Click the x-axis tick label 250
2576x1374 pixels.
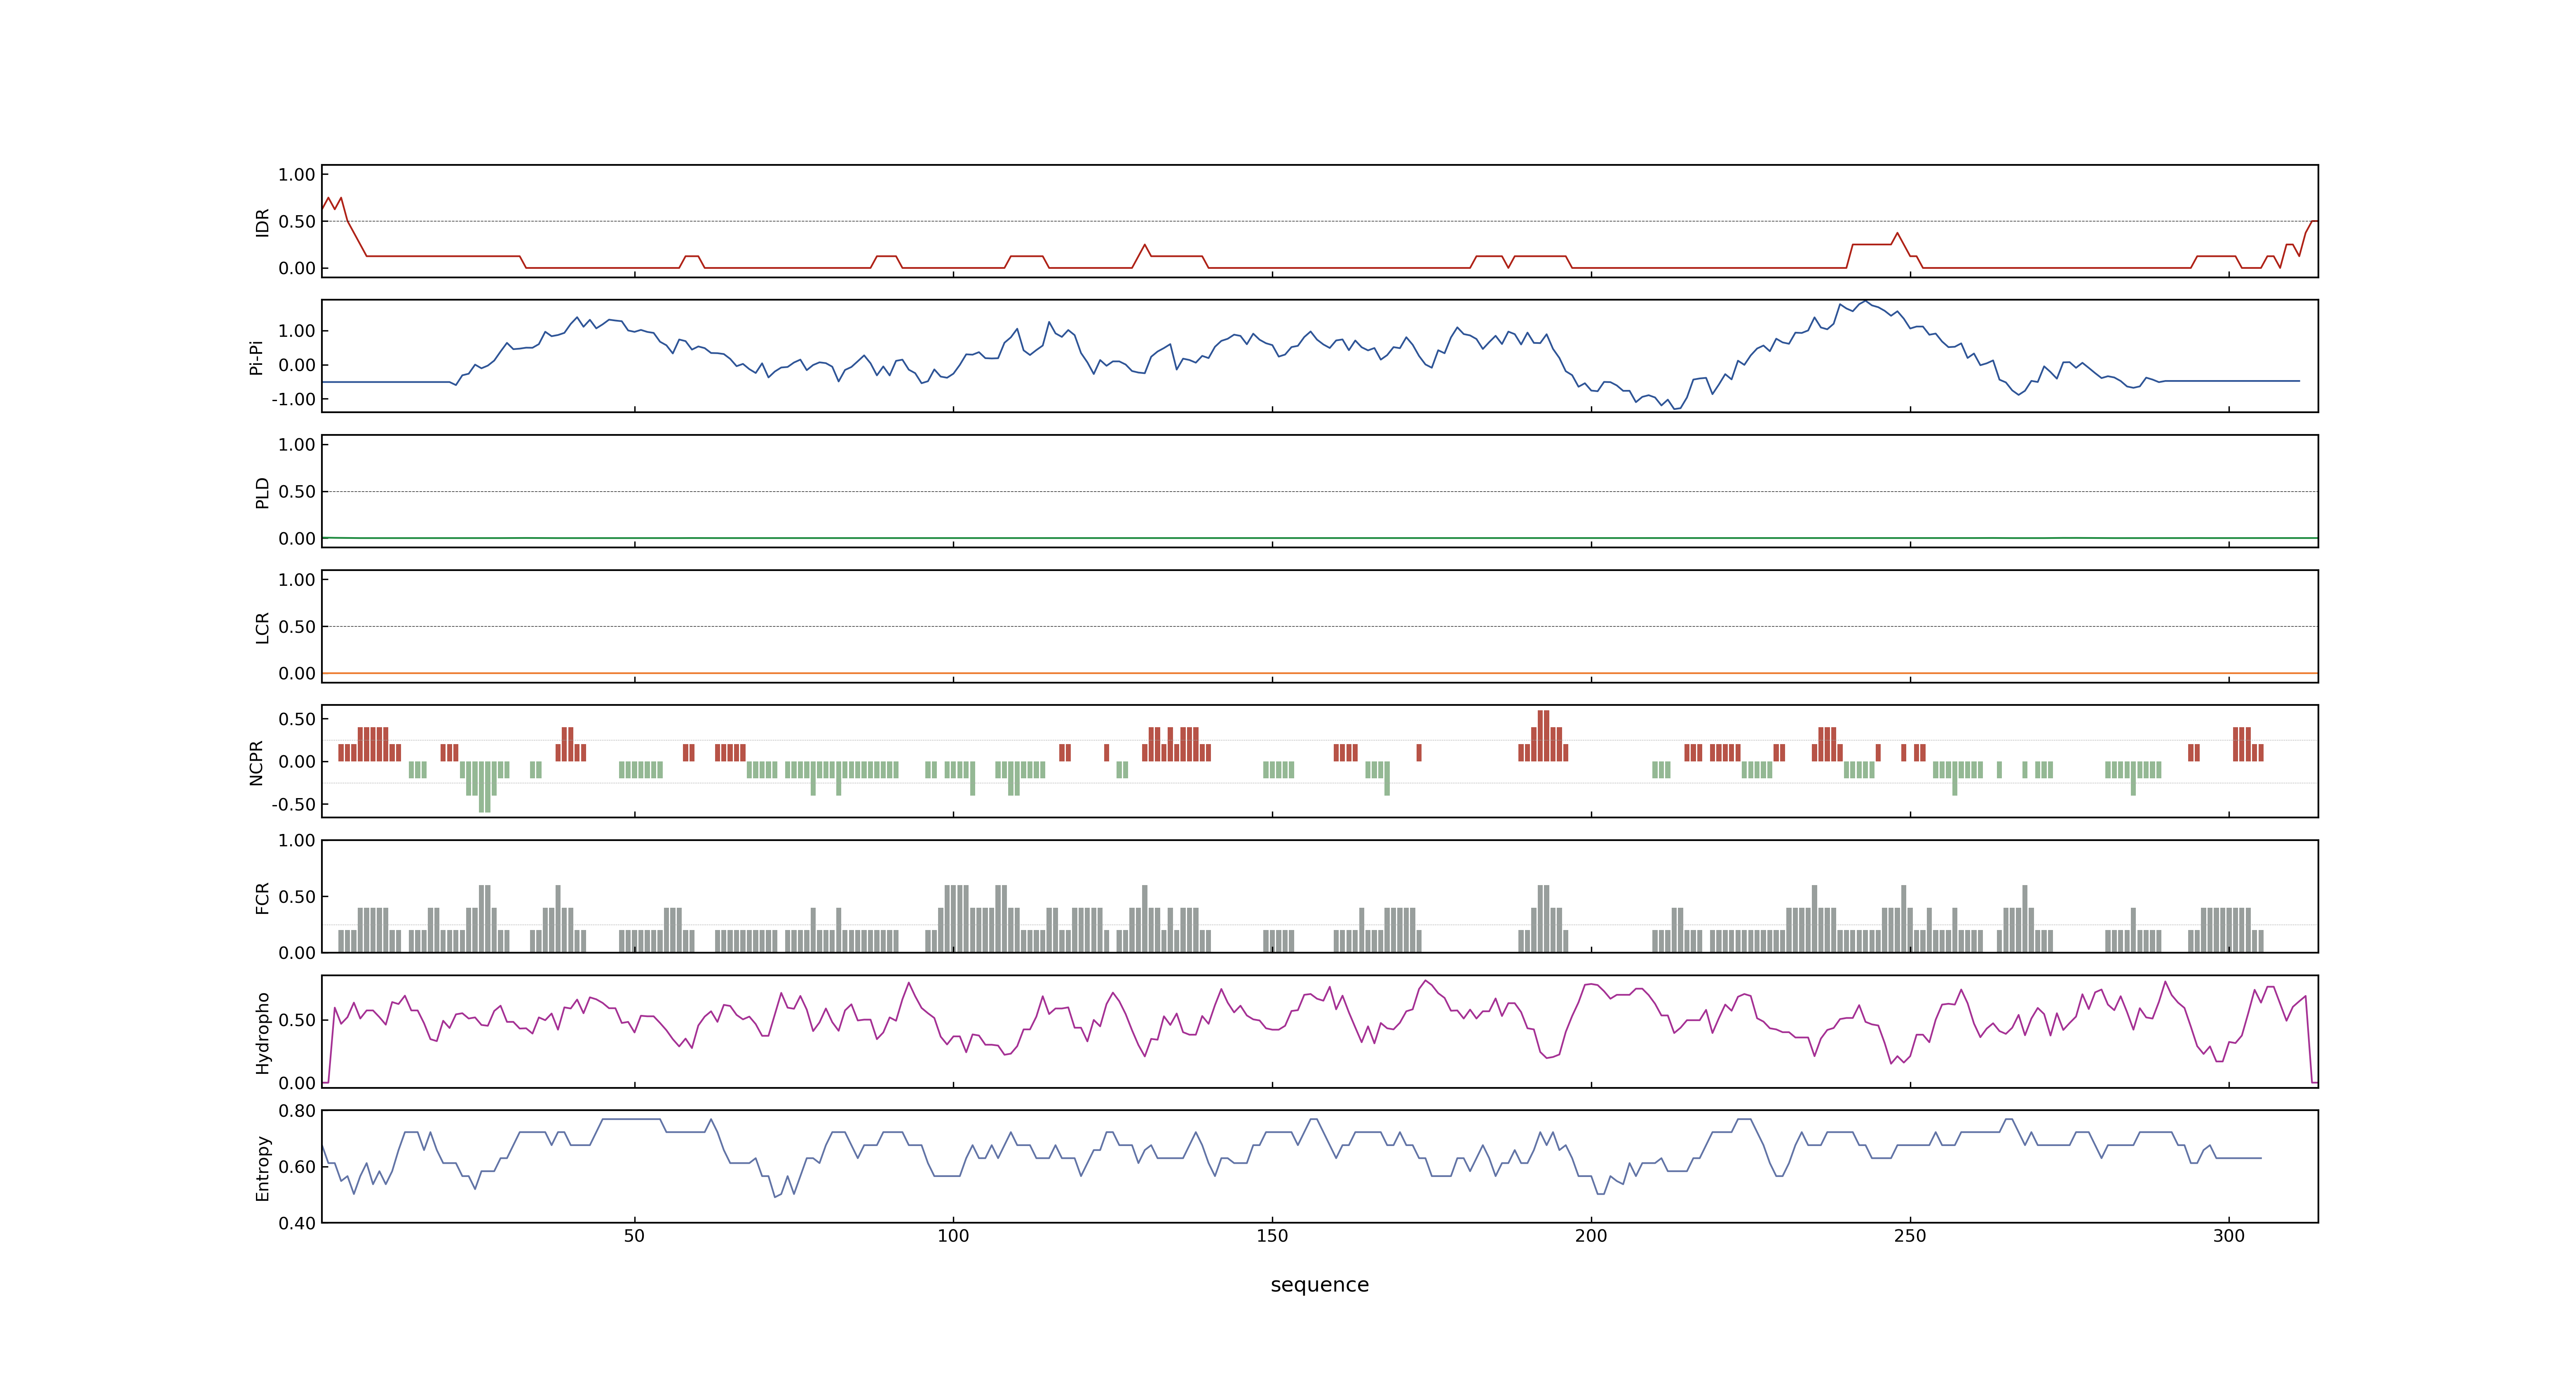[1910, 1236]
